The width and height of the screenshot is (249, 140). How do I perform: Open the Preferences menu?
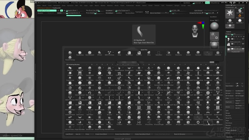139,5
